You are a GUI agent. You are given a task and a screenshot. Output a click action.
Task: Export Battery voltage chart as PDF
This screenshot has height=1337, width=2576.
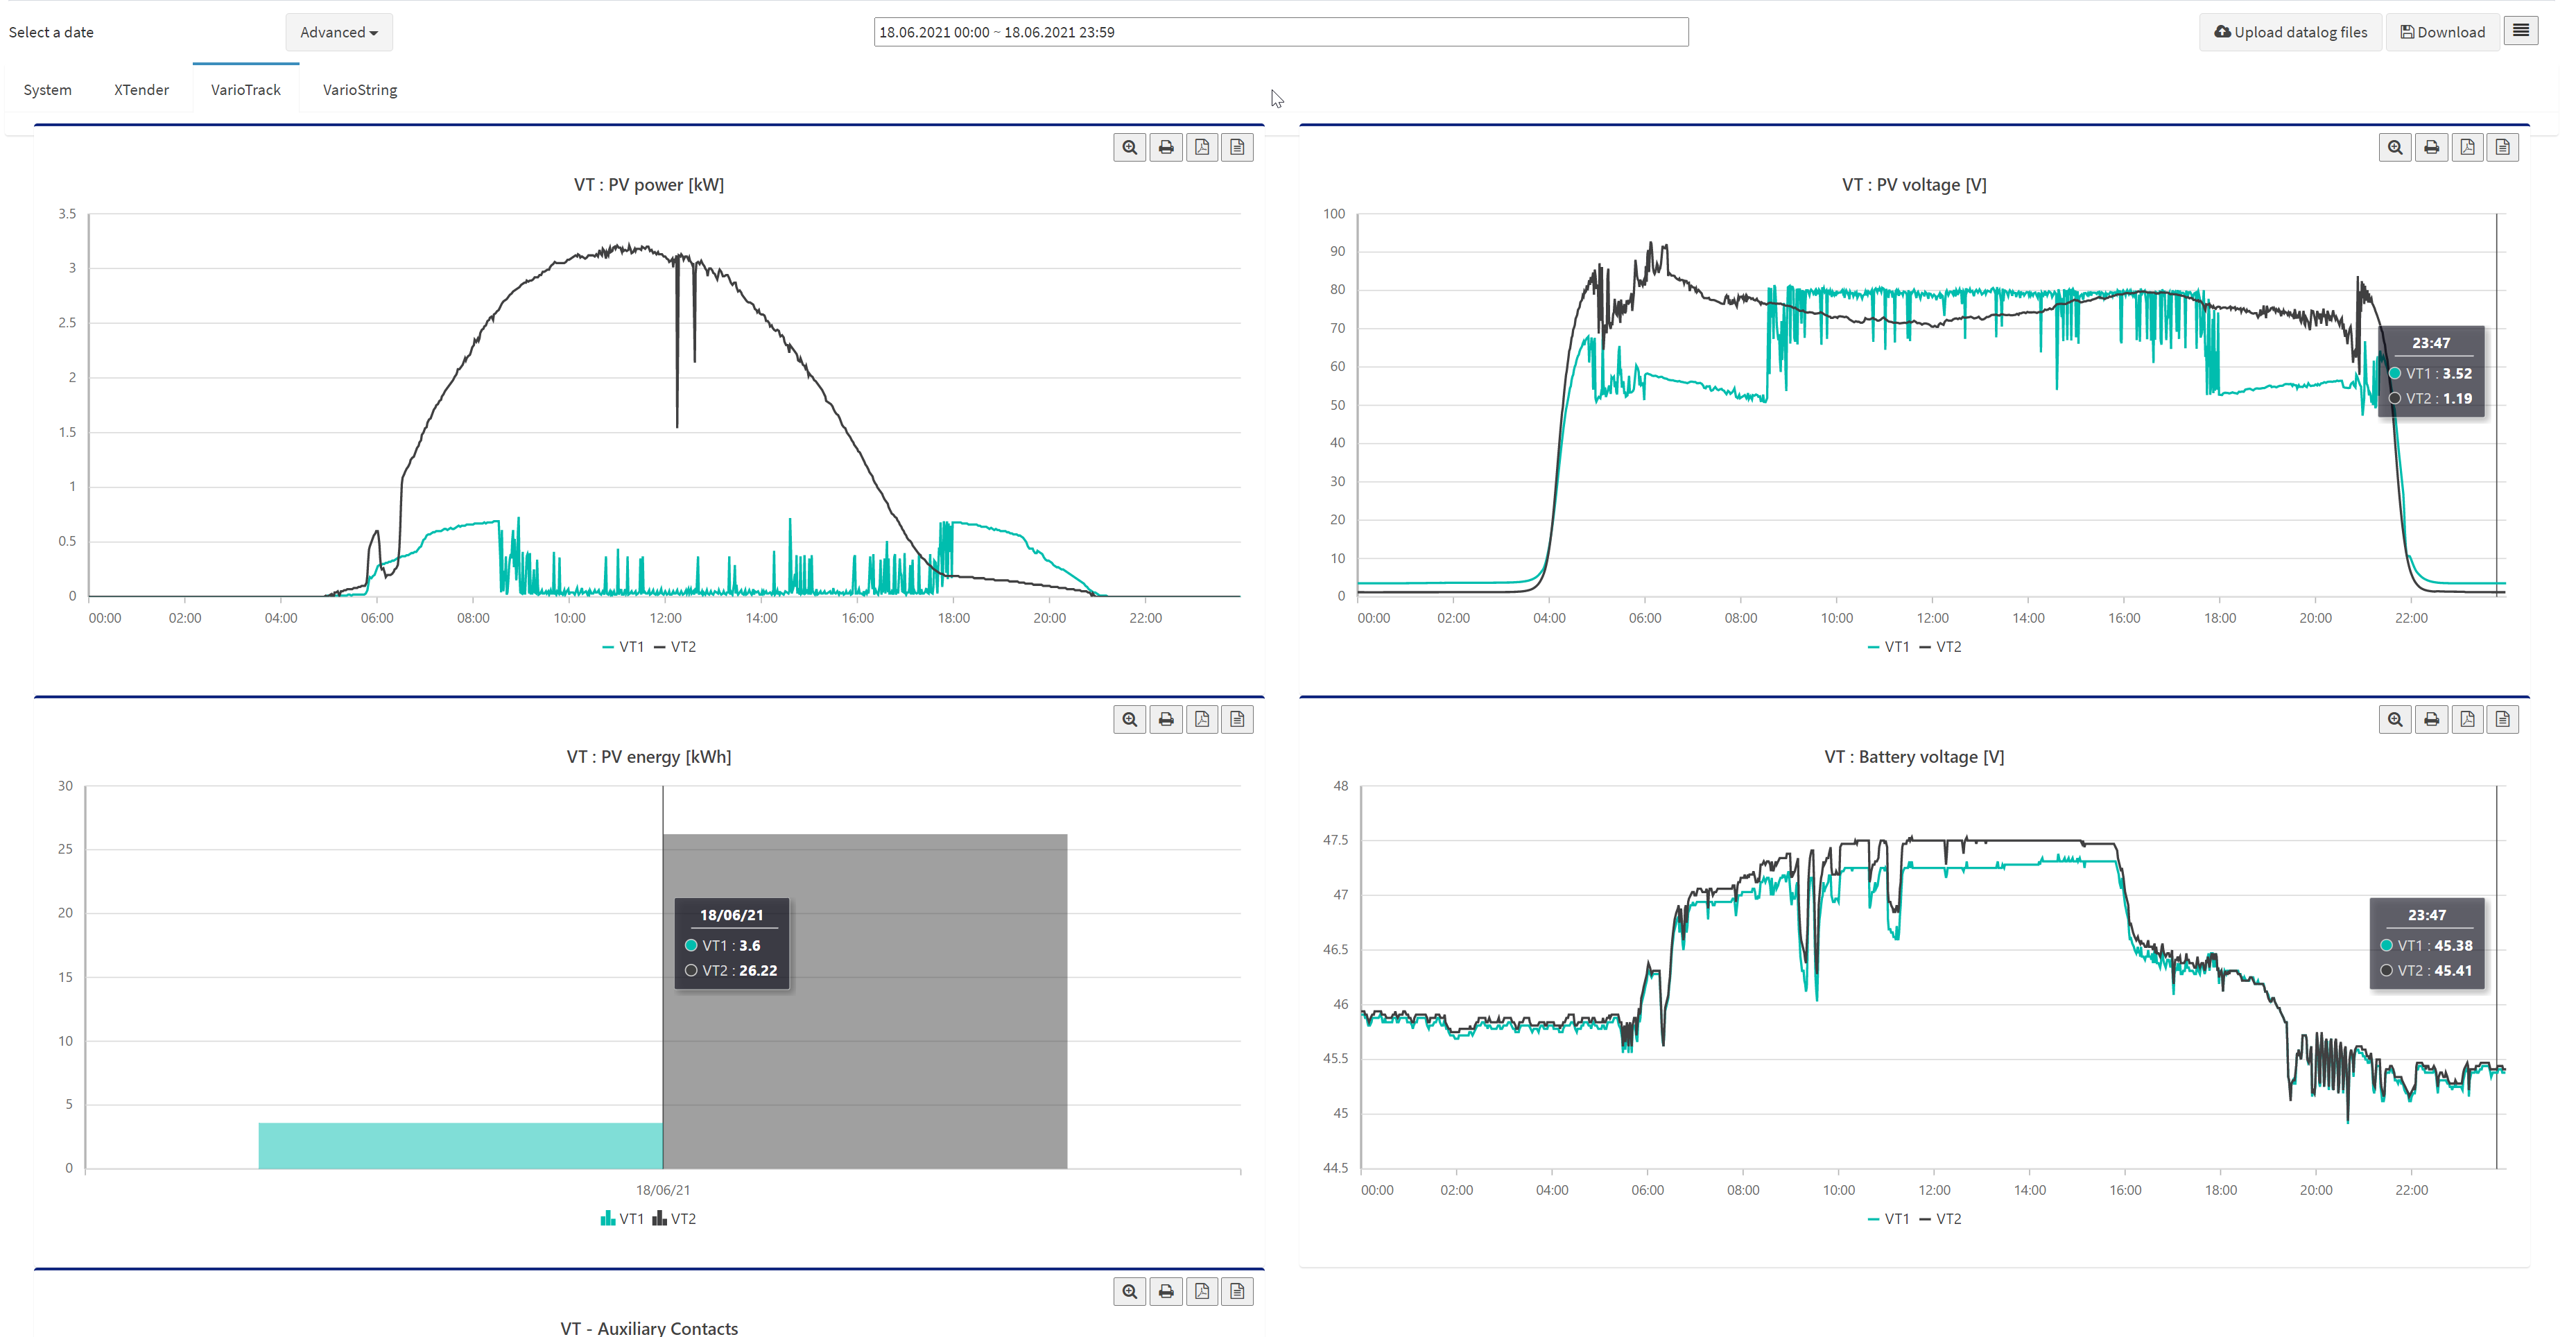2467,719
